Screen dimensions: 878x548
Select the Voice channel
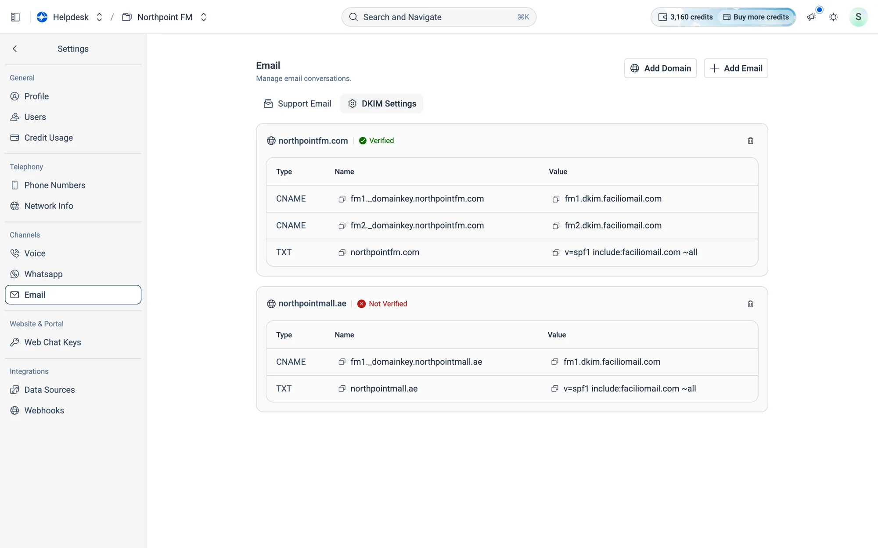(x=73, y=253)
